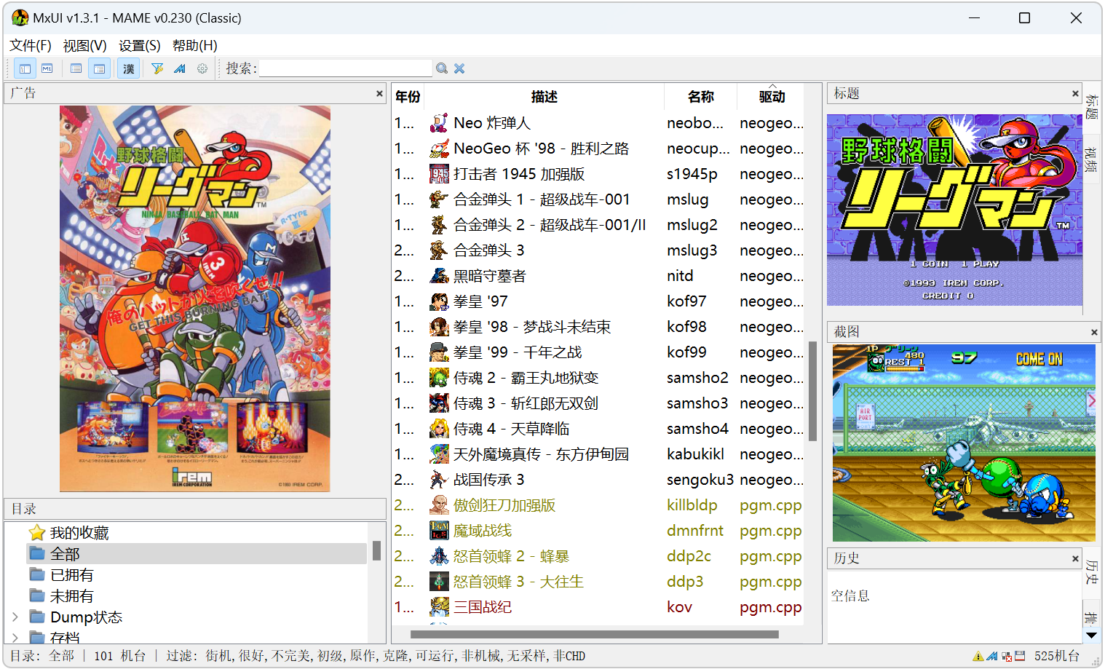Open the 设置(S) menu
Screen dimensions: 1105x669
pyautogui.click(x=139, y=46)
